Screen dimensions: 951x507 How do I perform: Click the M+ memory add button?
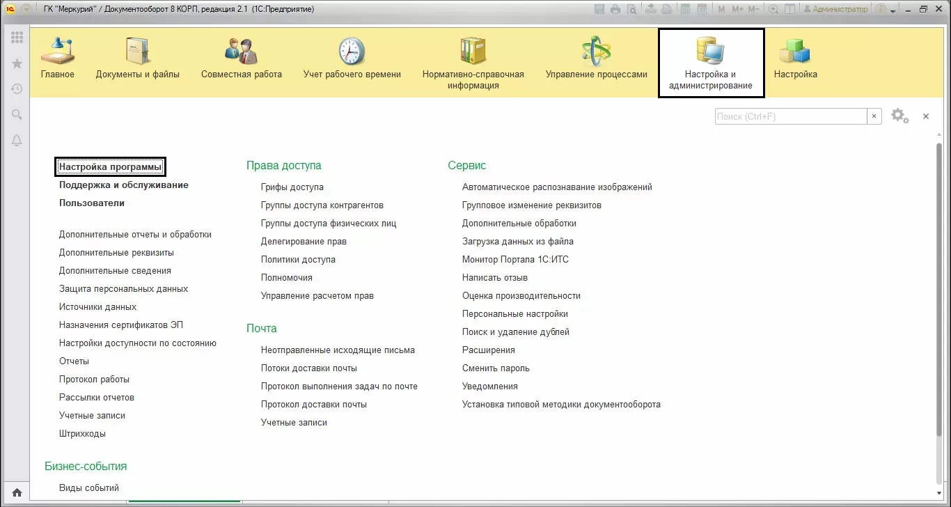point(737,9)
